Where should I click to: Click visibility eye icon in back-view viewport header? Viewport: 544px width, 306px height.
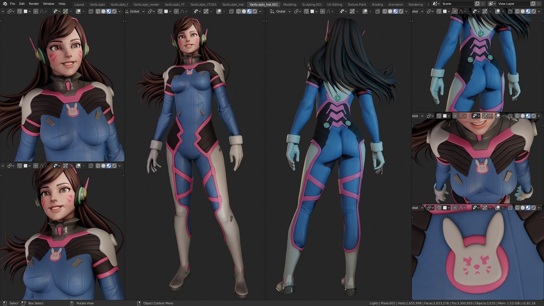(343, 11)
